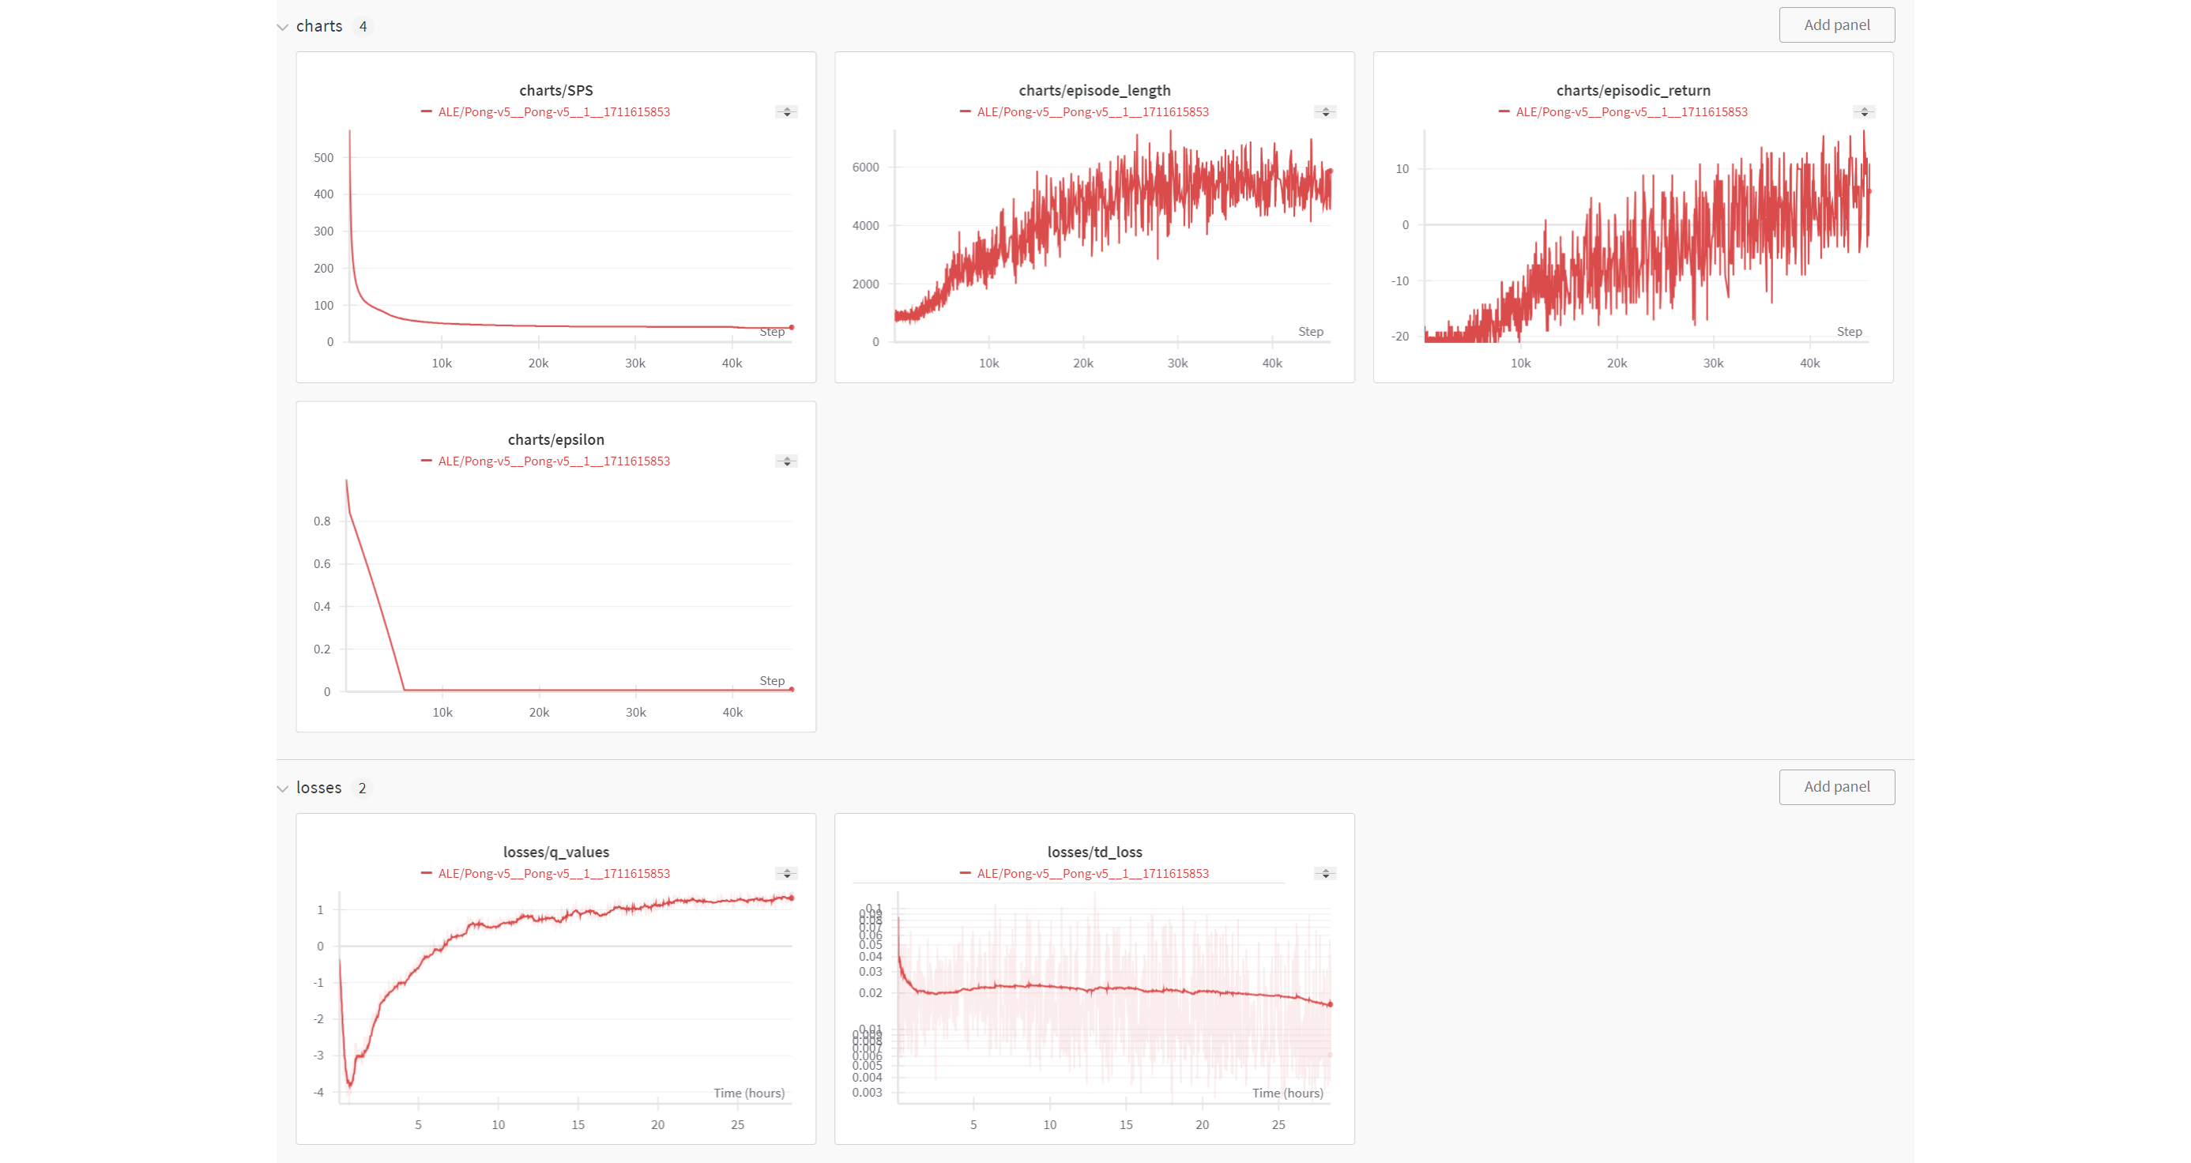
Task: Click end-point dot on losses/td_loss curve
Action: click(1331, 1004)
